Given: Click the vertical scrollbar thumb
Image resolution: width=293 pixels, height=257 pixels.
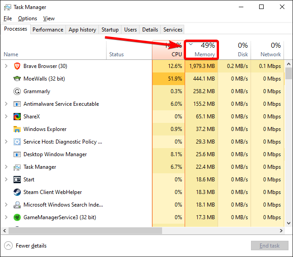Looking at the screenshot, I should (288, 73).
